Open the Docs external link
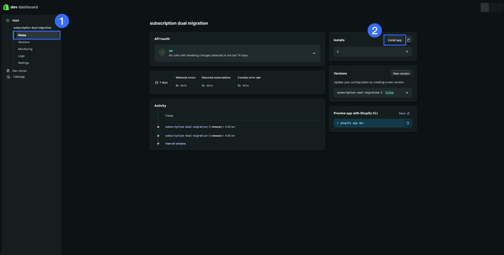Screen dimensions: 504x255 coord(404,113)
